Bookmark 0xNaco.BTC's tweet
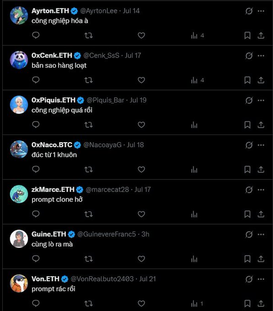The height and width of the screenshot is (311, 273). 247,170
